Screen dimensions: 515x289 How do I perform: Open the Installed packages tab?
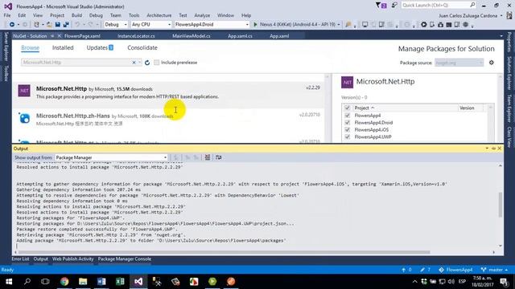coord(63,48)
